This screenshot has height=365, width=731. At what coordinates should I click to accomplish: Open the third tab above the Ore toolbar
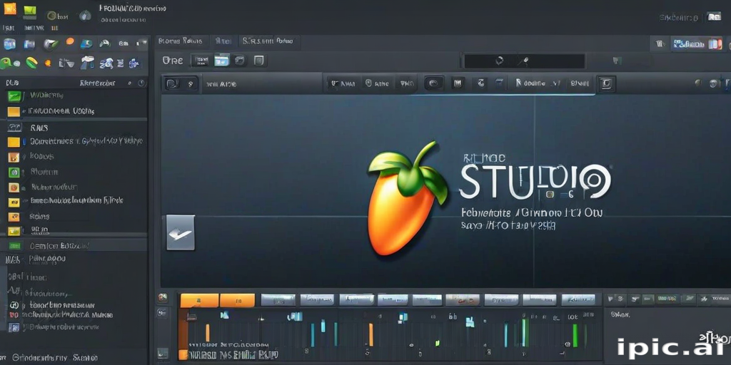[268, 41]
